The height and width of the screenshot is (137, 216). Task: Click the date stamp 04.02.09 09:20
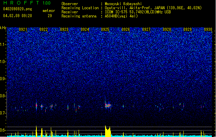click(18, 16)
